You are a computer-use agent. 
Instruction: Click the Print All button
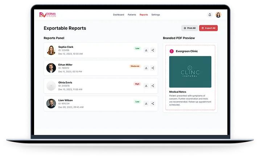[190, 28]
